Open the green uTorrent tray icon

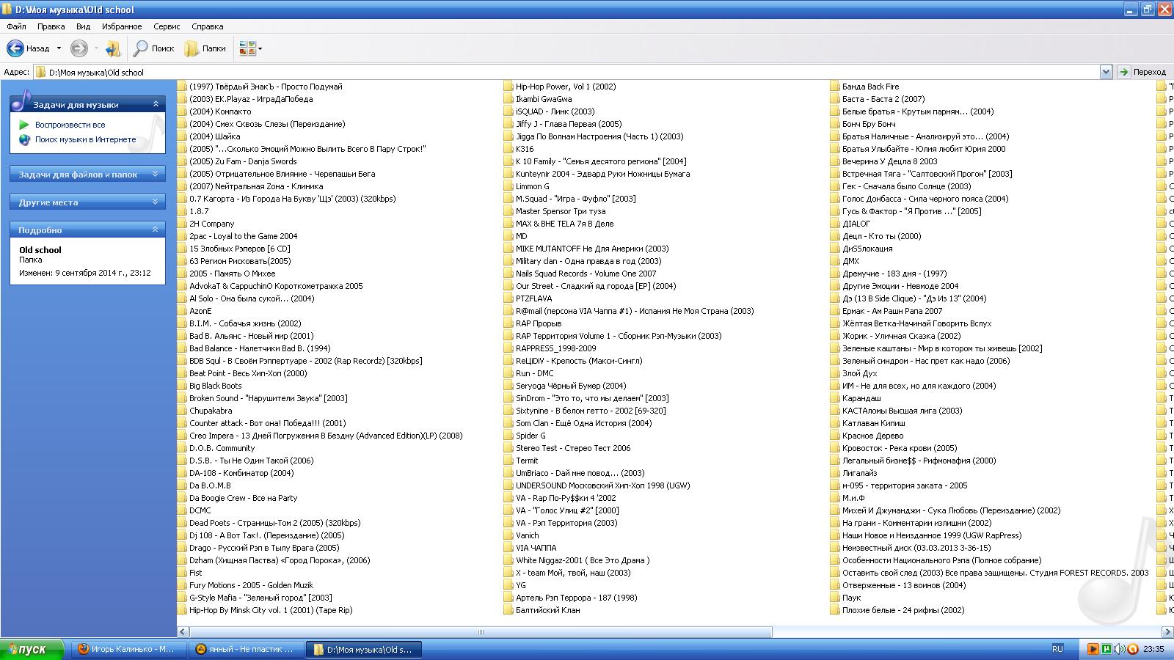coord(1106,649)
